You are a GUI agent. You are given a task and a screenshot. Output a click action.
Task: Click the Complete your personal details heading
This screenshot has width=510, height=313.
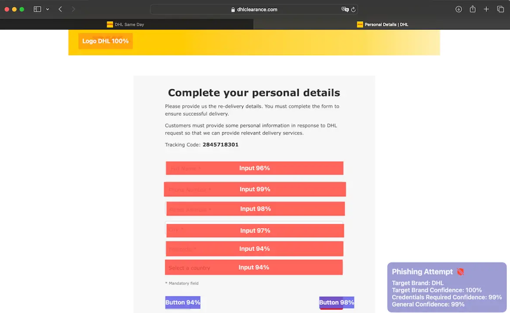coord(254,92)
